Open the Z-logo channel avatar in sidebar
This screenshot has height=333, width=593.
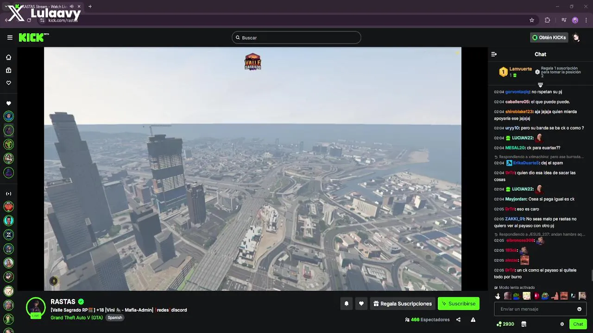point(9,234)
